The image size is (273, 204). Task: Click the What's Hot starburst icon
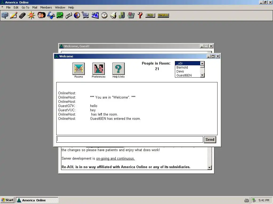coord(31,15)
